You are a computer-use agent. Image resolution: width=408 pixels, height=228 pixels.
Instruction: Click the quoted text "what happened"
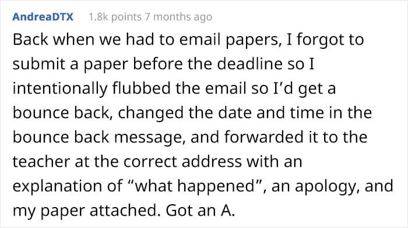[x=195, y=187]
